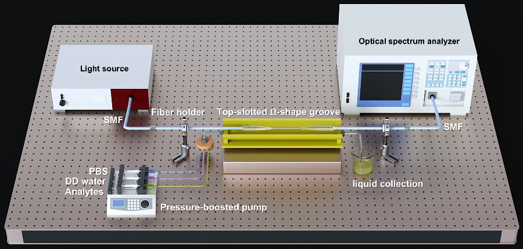Select the PBS syringe label

pyautogui.click(x=98, y=171)
